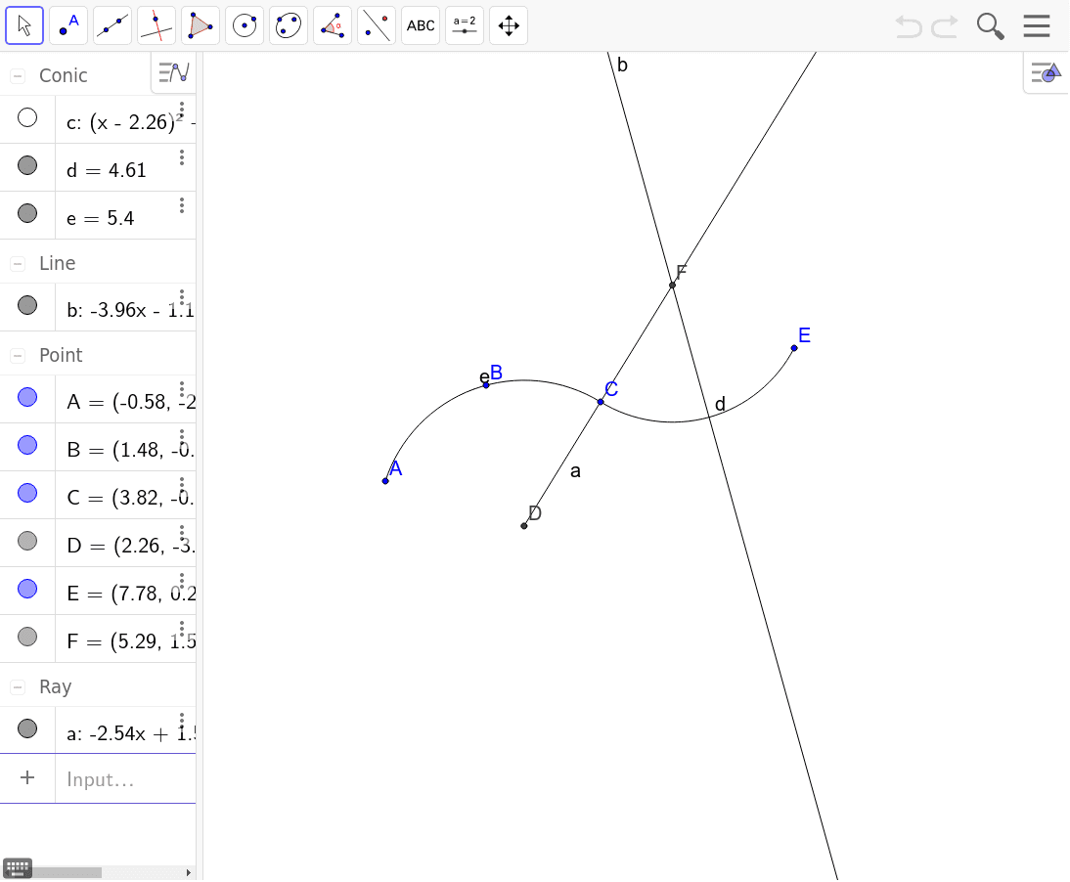Select the Slider a=2 tool
Viewport: 1070px width, 882px height.
(x=464, y=26)
